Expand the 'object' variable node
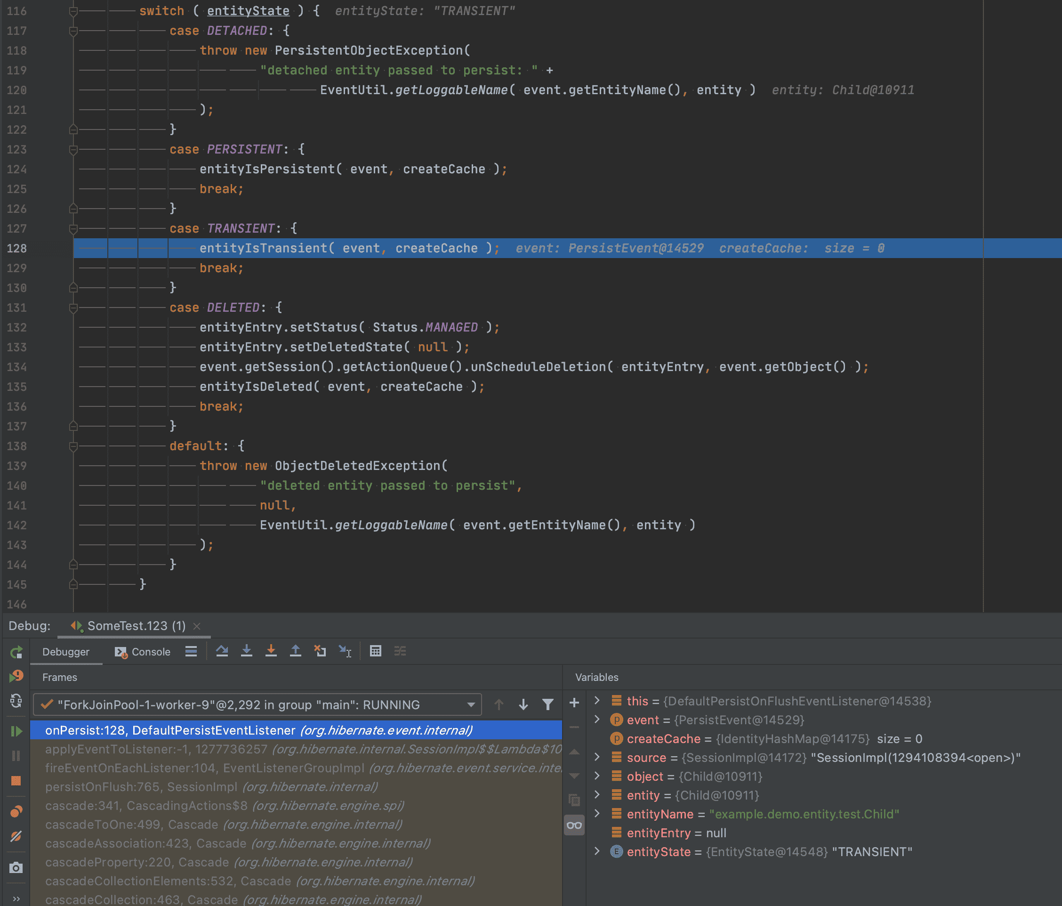Viewport: 1062px width, 906px height. [x=597, y=776]
